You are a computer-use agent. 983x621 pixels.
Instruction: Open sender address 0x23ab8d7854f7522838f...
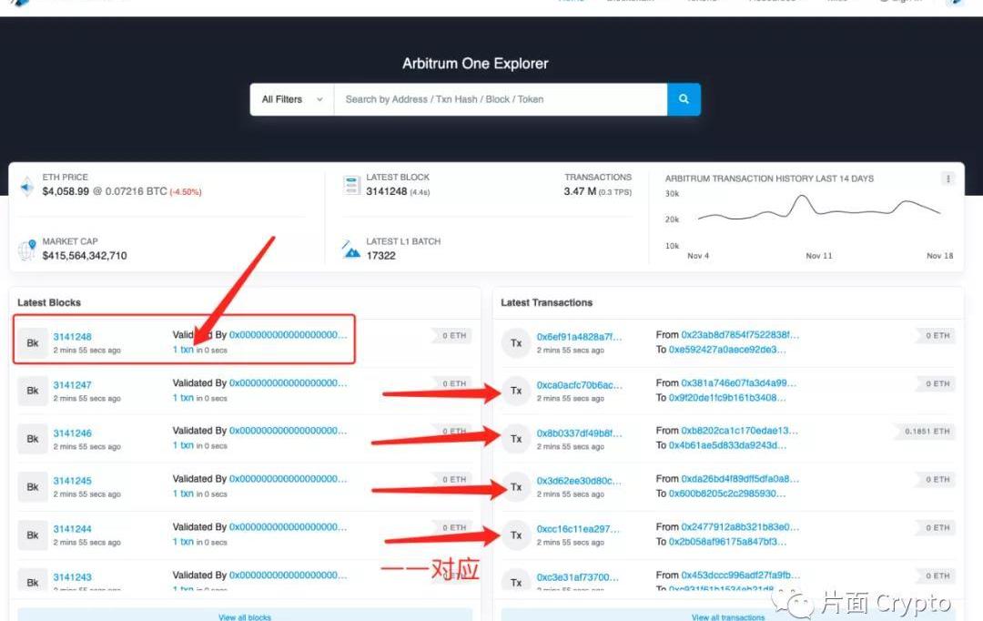pos(740,335)
